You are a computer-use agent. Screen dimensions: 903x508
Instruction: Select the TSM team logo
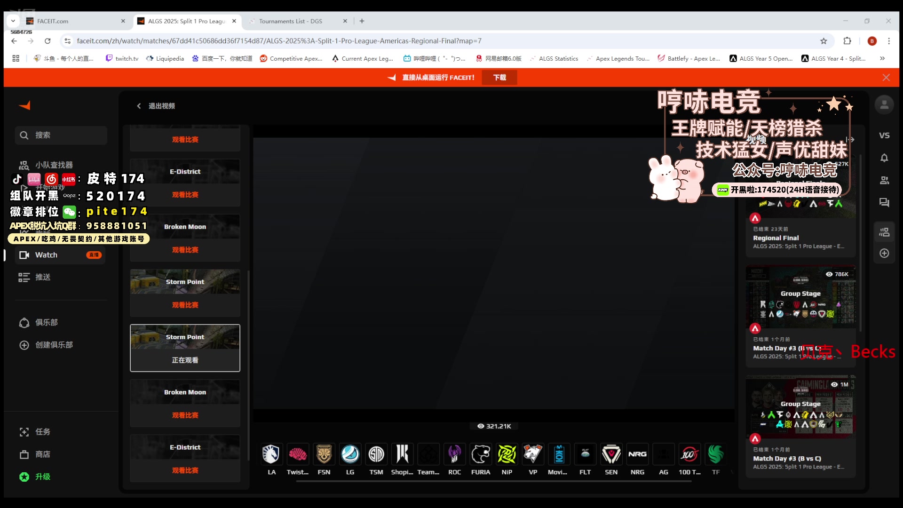pos(376,454)
